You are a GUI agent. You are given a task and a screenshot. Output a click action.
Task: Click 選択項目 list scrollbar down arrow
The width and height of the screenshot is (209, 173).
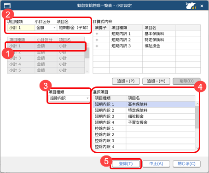click(x=197, y=148)
